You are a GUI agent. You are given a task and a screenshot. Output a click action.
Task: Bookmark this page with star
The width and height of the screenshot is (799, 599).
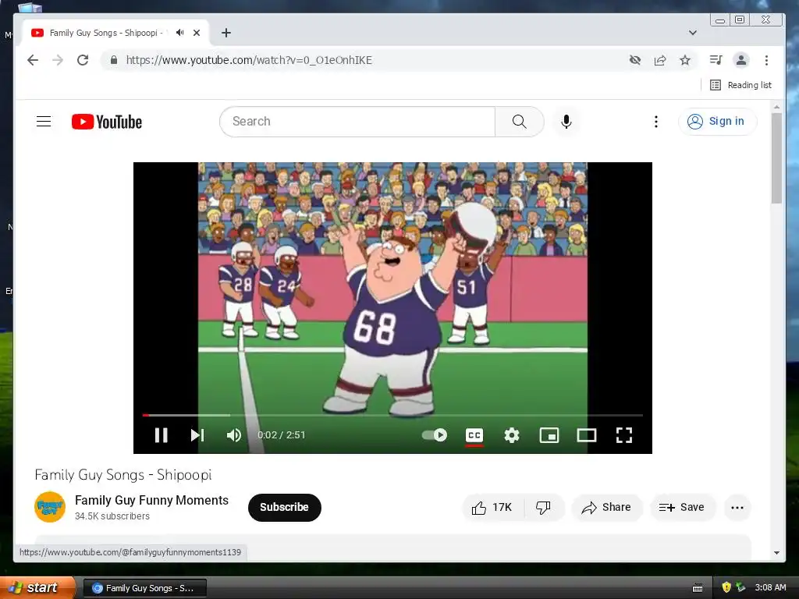pyautogui.click(x=685, y=60)
